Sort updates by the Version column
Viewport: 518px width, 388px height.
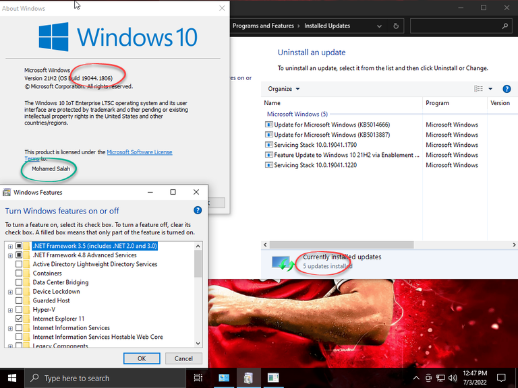[x=502, y=103]
